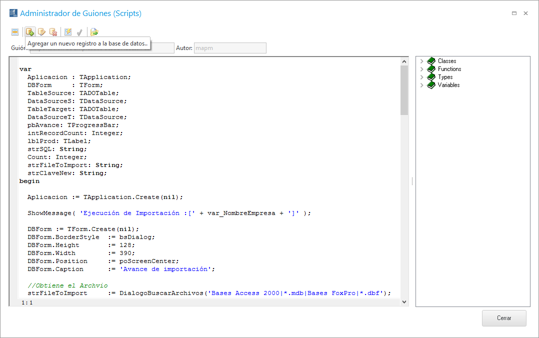Image resolution: width=539 pixels, height=338 pixels.
Task: Click the lightning script check icon
Action: coord(68,32)
